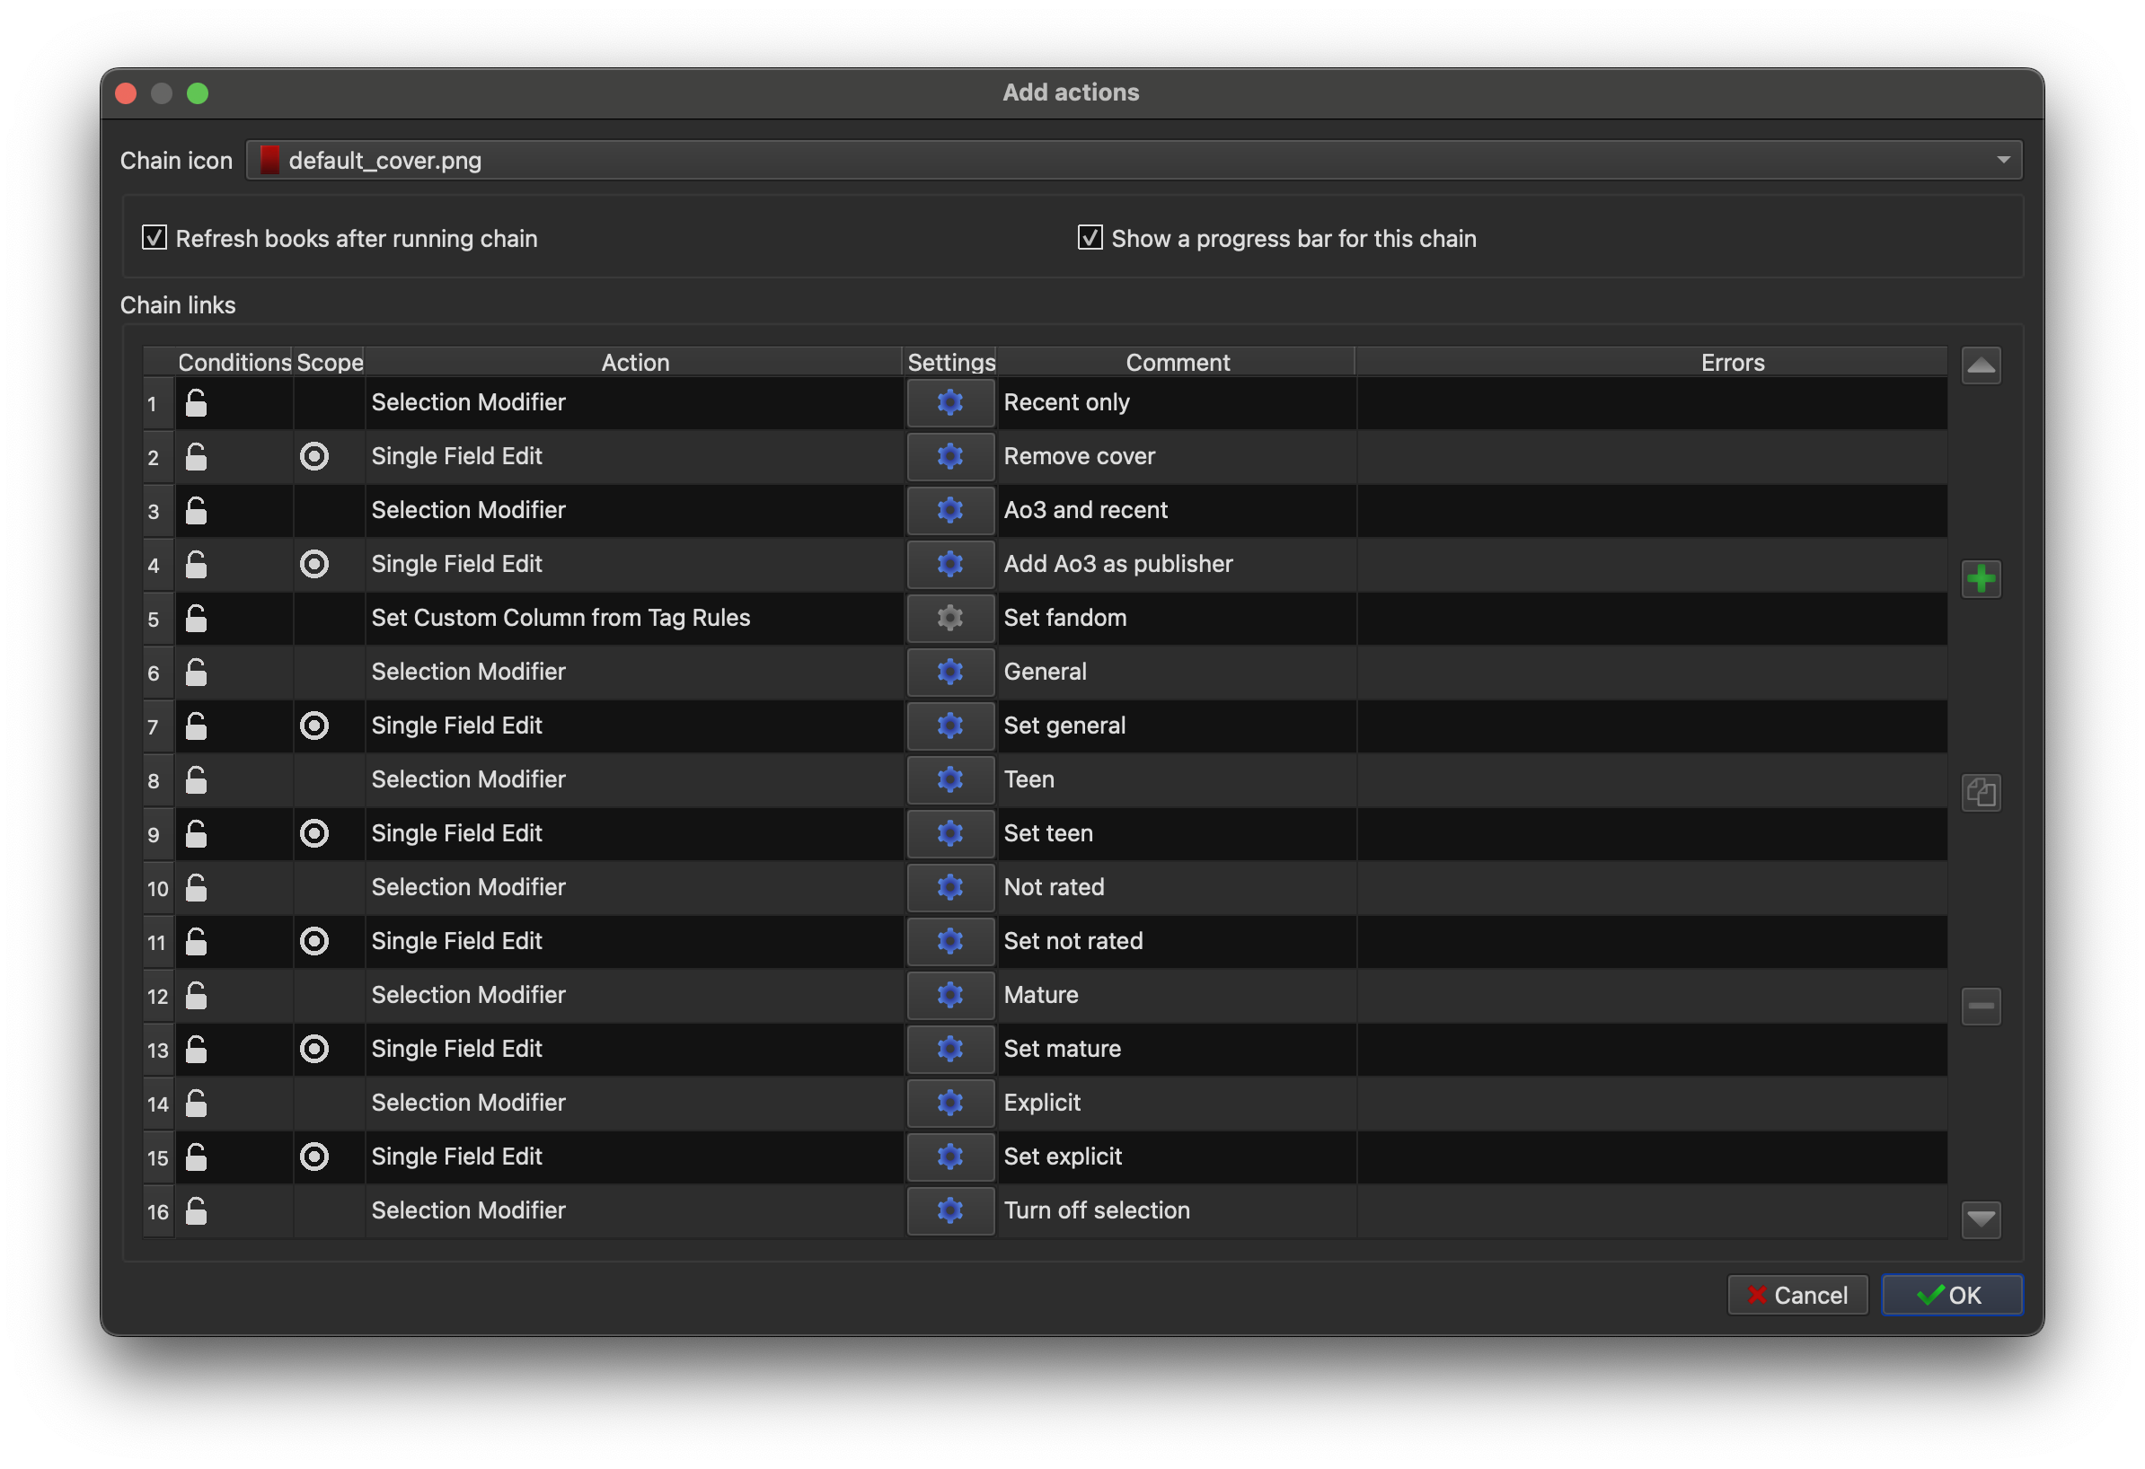Remove chain link with the minus button

pos(1981,1006)
